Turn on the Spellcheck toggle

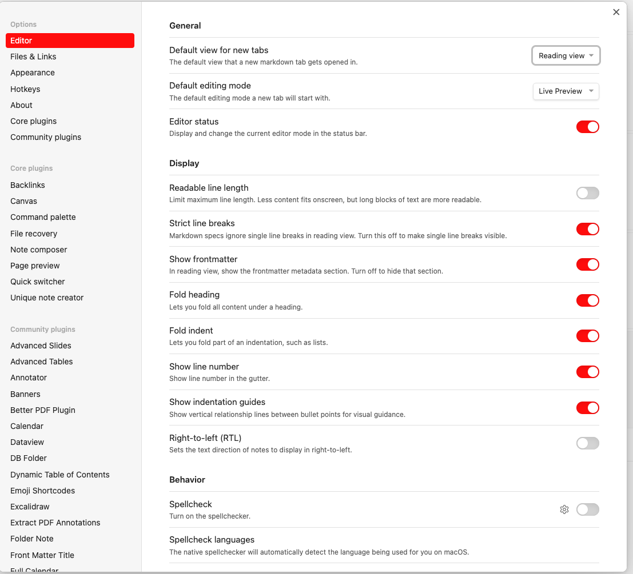point(588,509)
